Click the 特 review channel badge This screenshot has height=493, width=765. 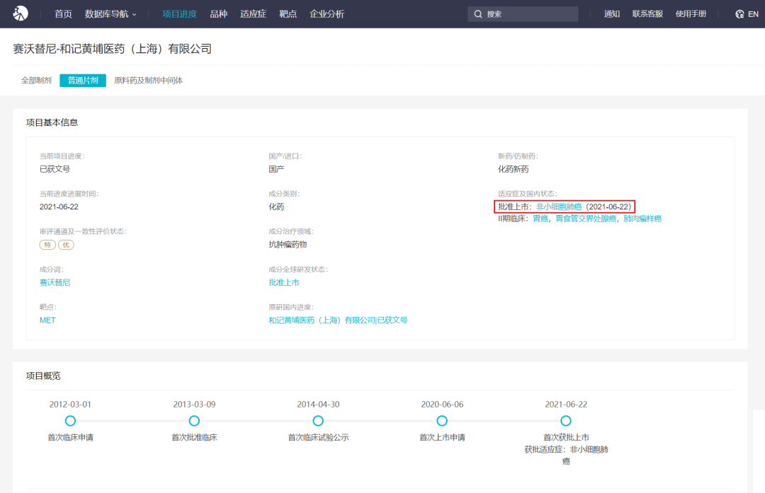pyautogui.click(x=48, y=244)
